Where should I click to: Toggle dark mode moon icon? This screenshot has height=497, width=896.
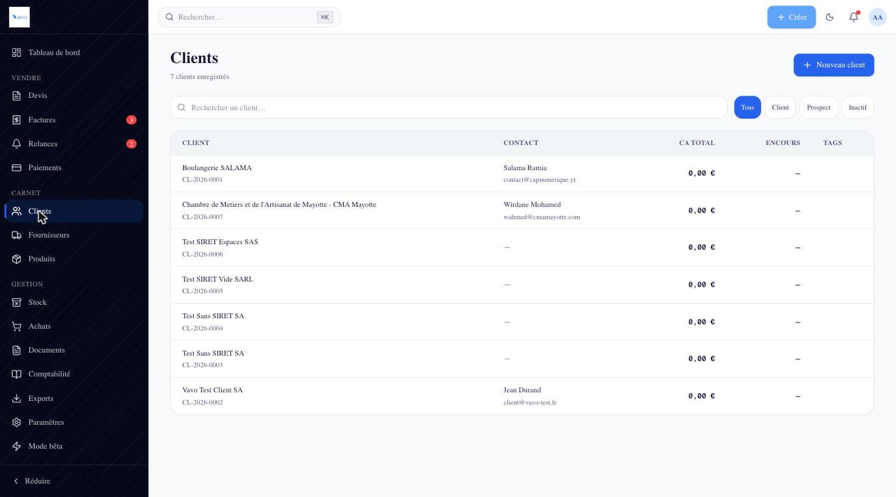(x=830, y=17)
